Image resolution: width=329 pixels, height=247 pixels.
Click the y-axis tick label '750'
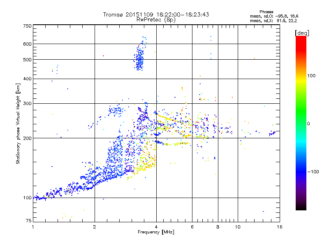[x=28, y=26]
